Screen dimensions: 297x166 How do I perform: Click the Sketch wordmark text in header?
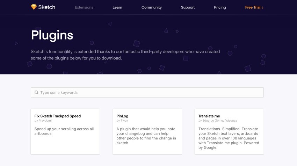click(46, 7)
